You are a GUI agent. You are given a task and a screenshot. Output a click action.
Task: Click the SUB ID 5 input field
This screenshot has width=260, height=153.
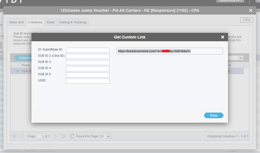(x=88, y=75)
